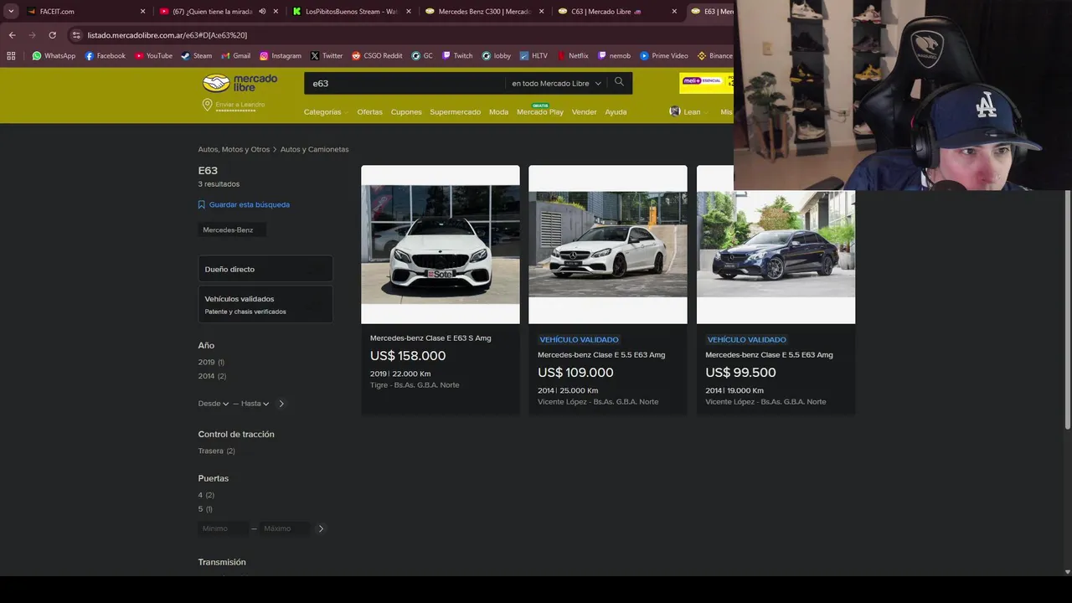
Task: Click Guardar esta búsqueda link
Action: [x=249, y=204]
